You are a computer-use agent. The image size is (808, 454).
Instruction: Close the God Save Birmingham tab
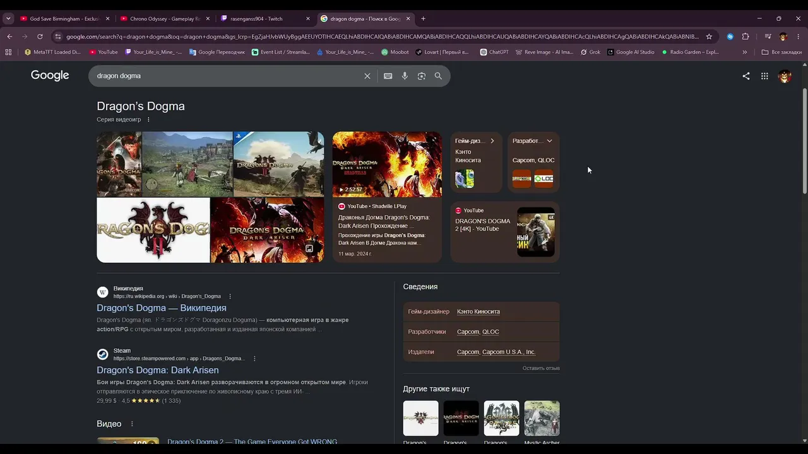[107, 19]
